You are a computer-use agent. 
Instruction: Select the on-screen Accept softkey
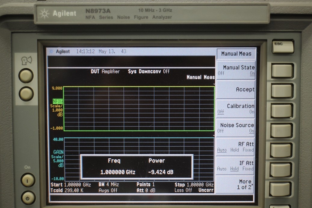point(236,90)
